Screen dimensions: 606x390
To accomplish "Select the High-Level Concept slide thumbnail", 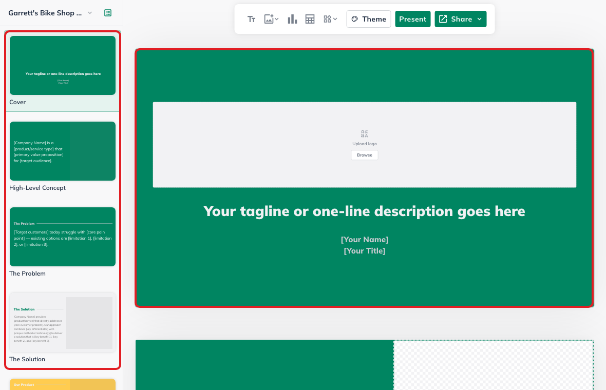I will (x=63, y=151).
